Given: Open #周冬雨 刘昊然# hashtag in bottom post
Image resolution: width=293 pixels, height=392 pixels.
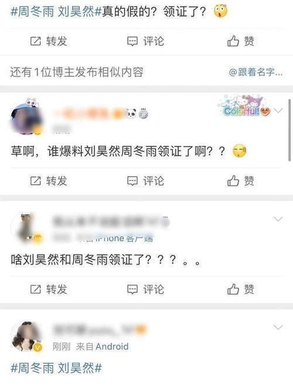Looking at the screenshot, I should pos(56,369).
